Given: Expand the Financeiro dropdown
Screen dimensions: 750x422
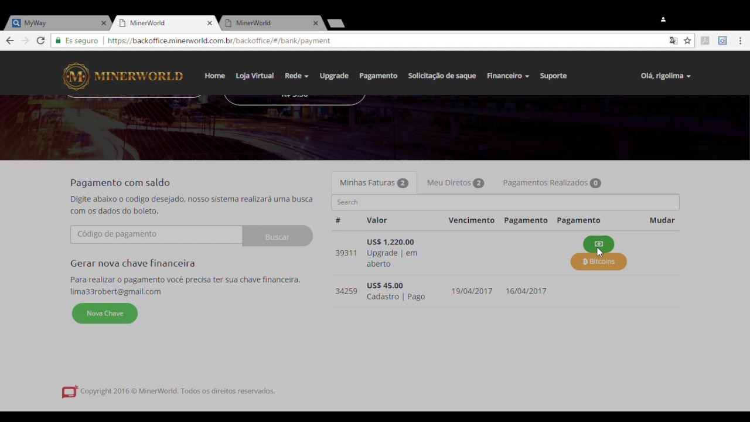Looking at the screenshot, I should tap(508, 76).
